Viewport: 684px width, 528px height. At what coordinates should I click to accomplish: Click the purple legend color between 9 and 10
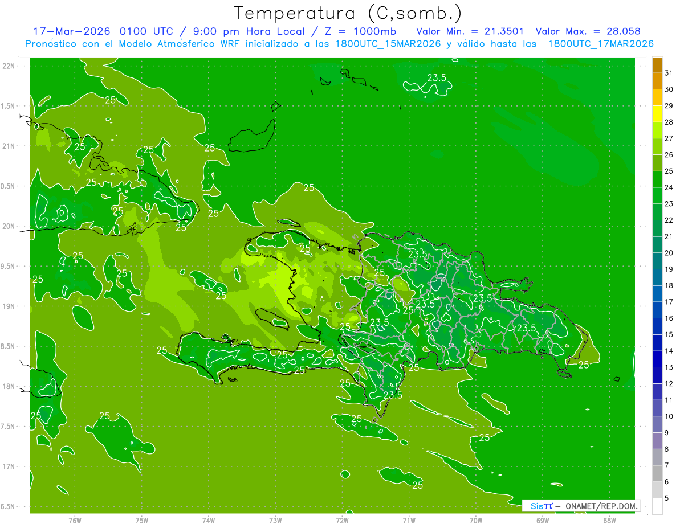pyautogui.click(x=657, y=425)
